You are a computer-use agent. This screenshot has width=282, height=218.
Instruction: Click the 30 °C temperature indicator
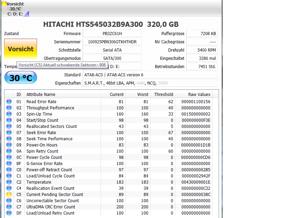coord(21,78)
